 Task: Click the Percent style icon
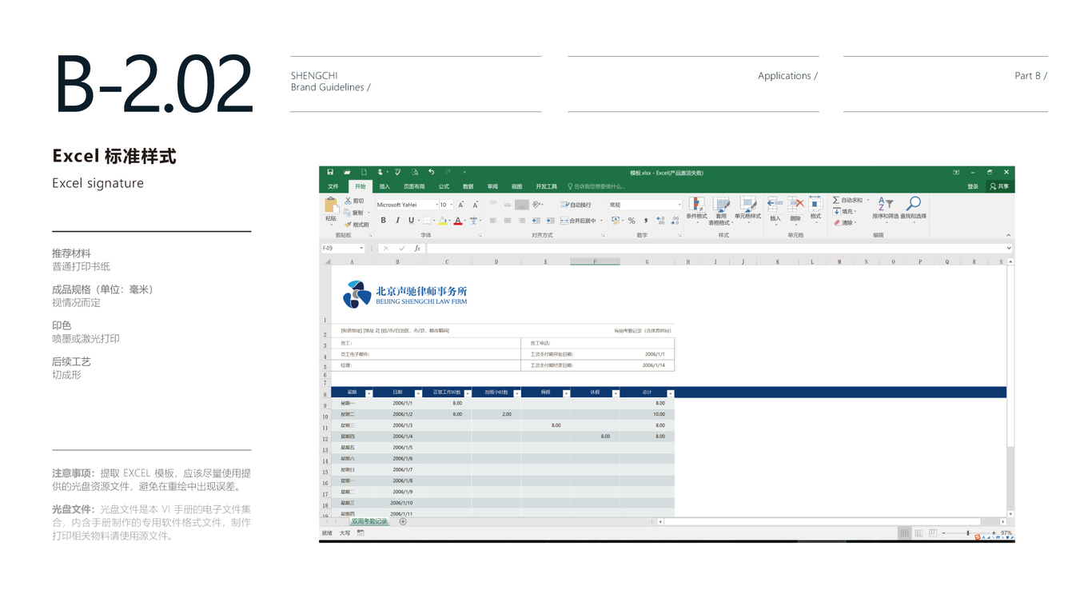[632, 221]
